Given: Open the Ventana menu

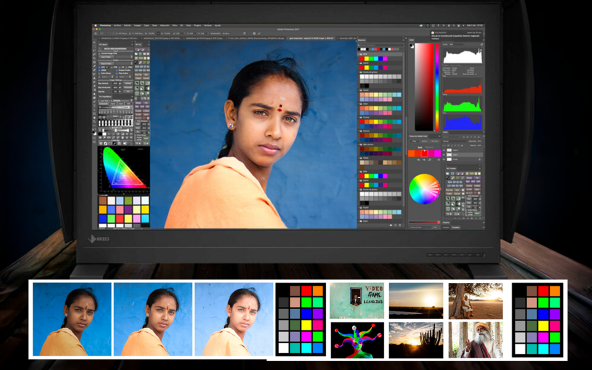Looking at the screenshot, I should click(208, 25).
